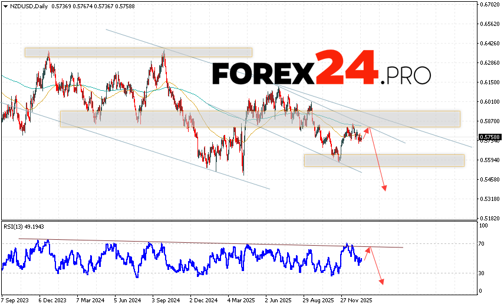This screenshot has height=307, width=504.
Task: Click the 7 Sep 2023 date label
Action: click(16, 300)
